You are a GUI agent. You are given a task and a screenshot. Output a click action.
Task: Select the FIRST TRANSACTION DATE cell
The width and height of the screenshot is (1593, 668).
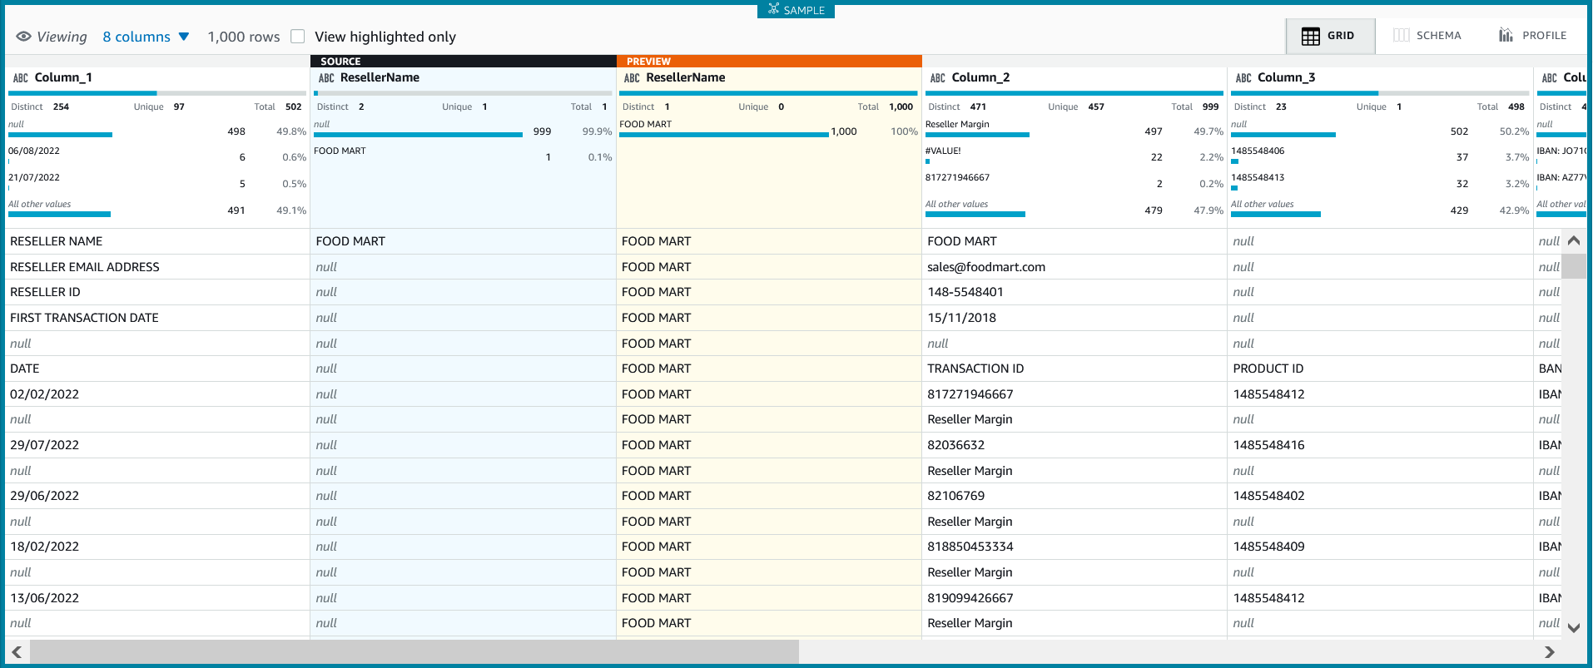point(157,318)
